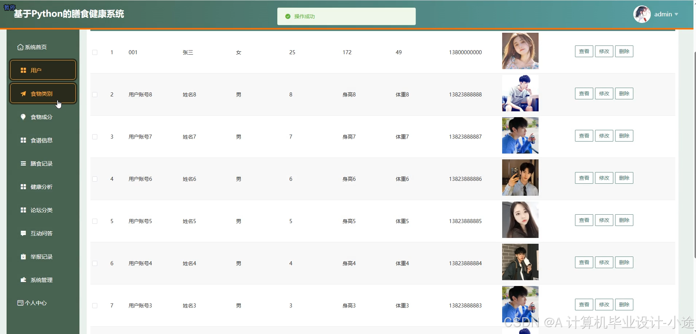Click 删除 for 用户账号6
Screen dimensions: 696x334
tap(624, 178)
